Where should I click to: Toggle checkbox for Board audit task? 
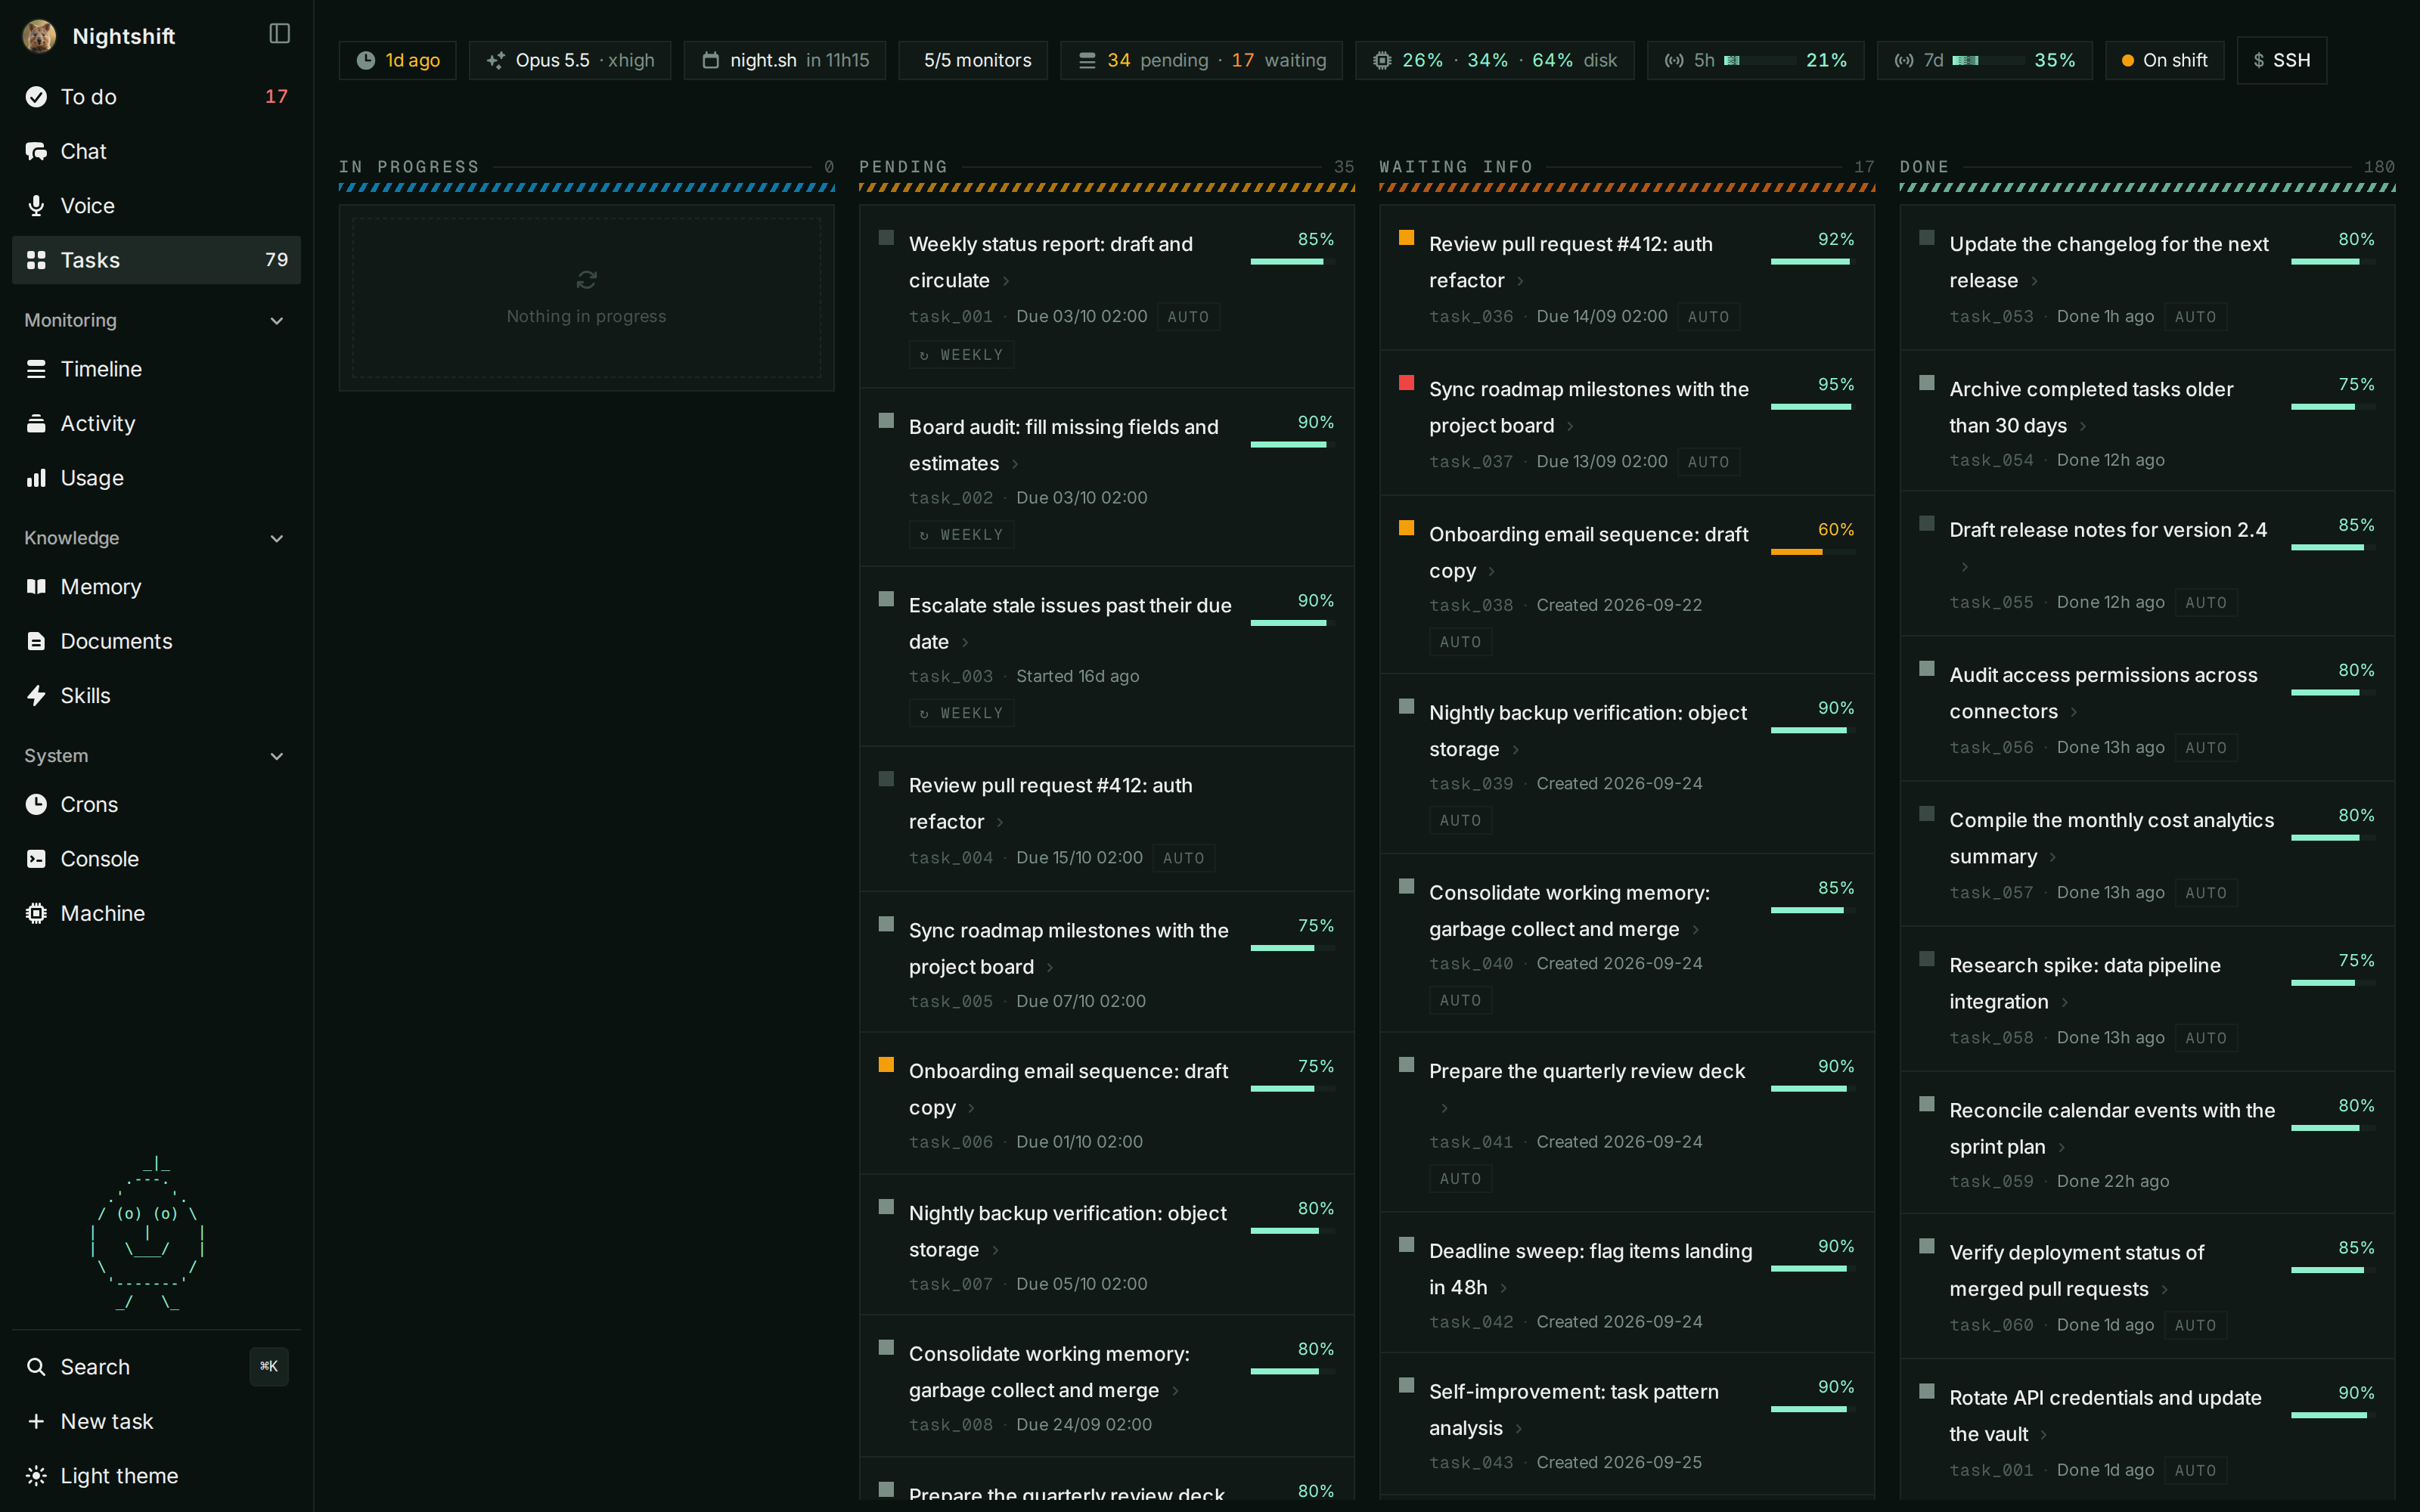pyautogui.click(x=886, y=421)
